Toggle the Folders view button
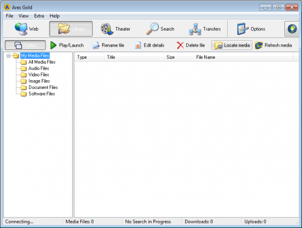 coord(25,45)
